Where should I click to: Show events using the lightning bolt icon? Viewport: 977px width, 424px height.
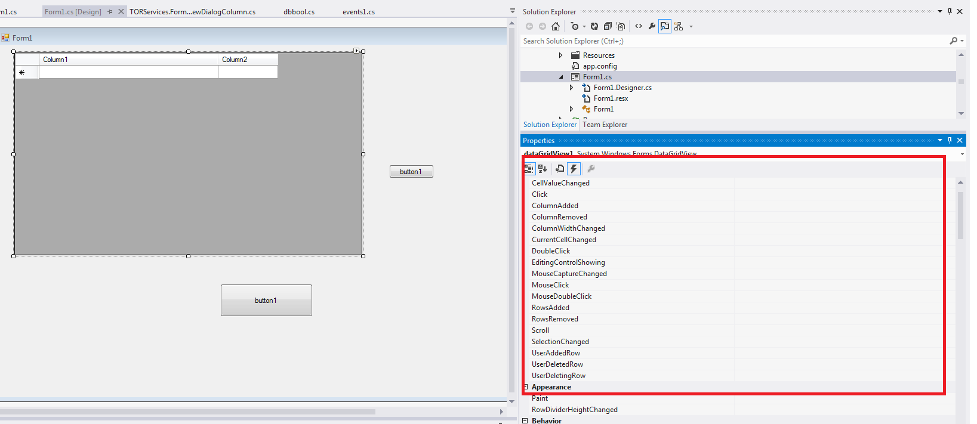coord(574,169)
